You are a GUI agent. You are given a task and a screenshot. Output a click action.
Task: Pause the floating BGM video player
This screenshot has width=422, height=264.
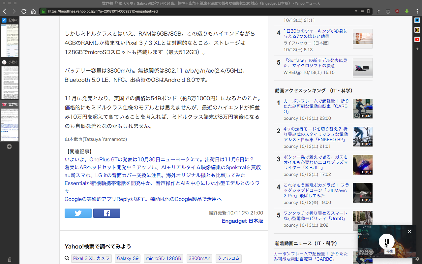coord(387,242)
